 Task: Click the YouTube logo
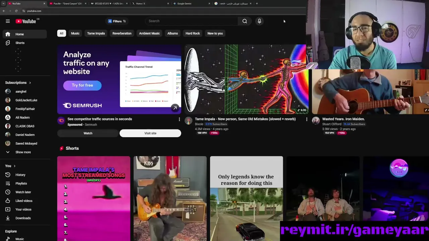(25, 21)
